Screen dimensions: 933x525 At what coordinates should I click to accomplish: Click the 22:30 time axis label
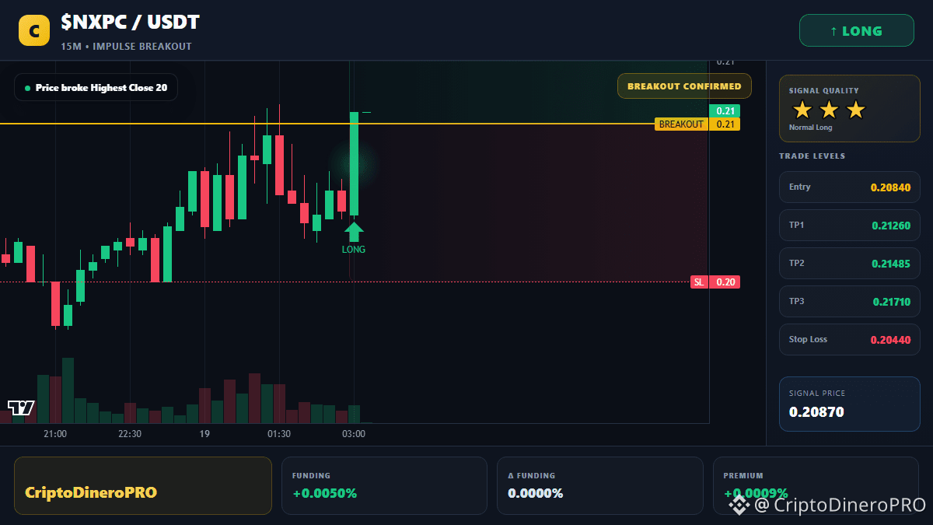click(129, 434)
